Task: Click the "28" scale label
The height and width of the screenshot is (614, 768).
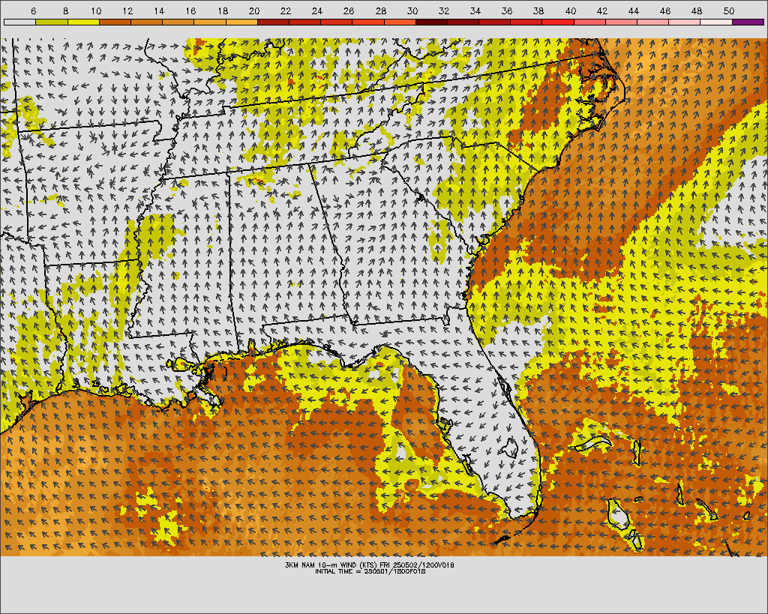Action: point(381,10)
